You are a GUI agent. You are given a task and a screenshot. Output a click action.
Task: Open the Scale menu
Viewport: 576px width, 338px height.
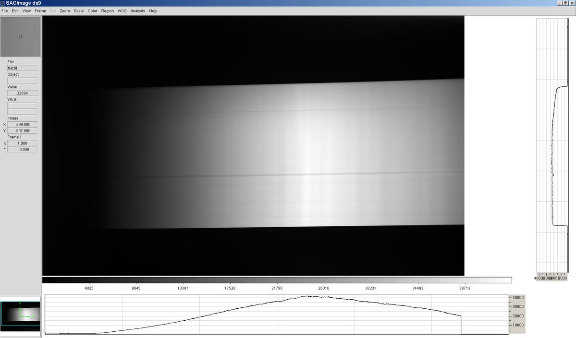(x=78, y=11)
